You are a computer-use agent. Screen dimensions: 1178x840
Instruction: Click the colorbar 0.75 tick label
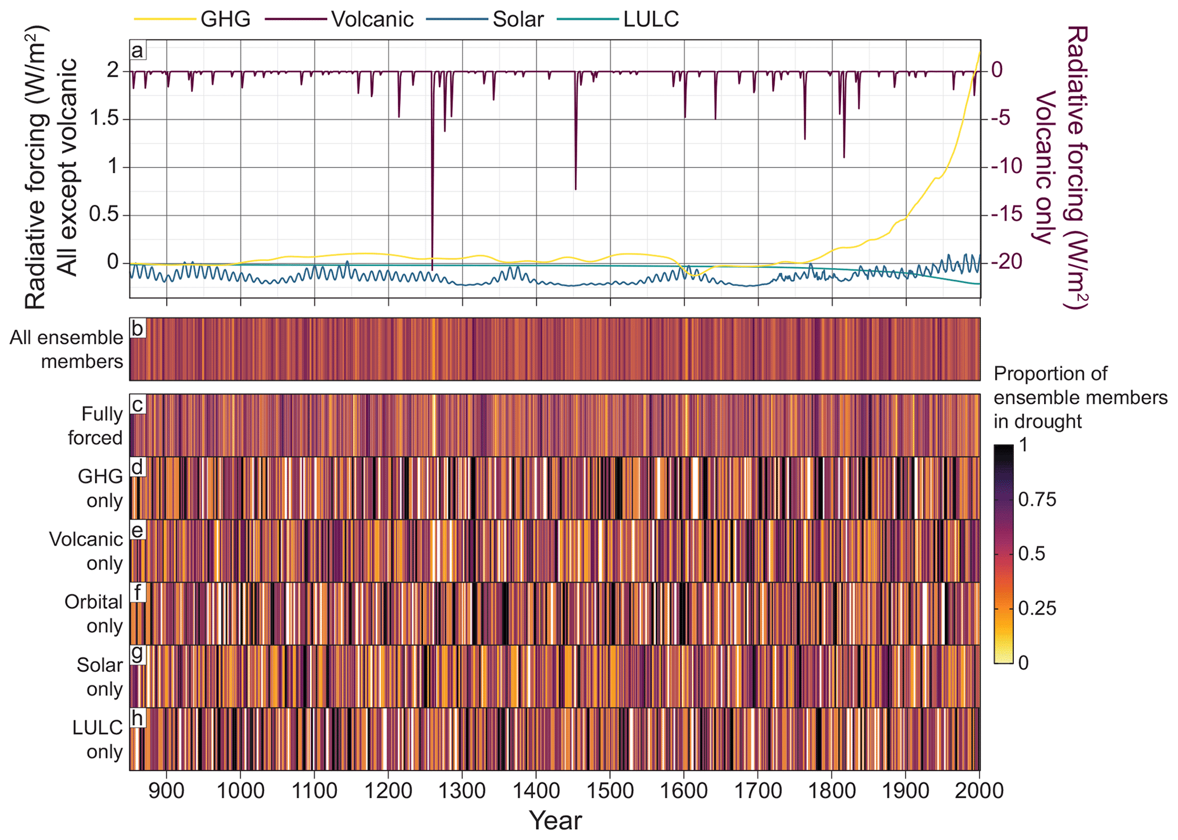(x=1037, y=499)
